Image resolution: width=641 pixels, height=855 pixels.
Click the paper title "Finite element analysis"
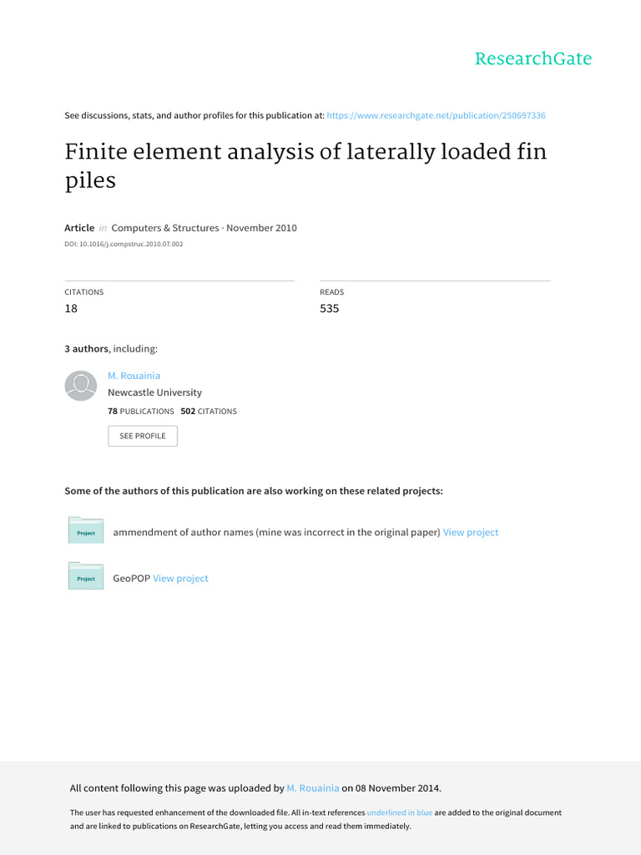305,166
